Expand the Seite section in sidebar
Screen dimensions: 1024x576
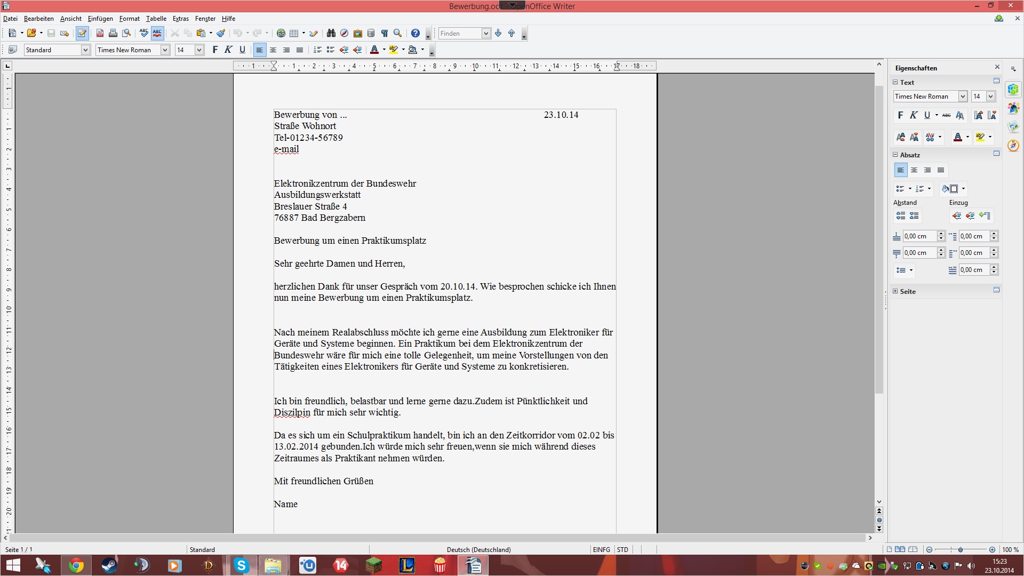point(895,291)
